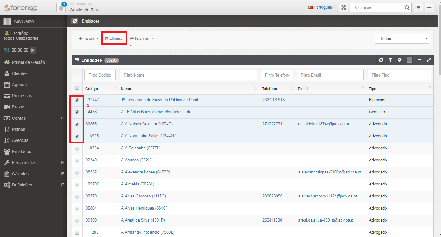Viewport: 441px width, 237px height.
Task: Open the table filter funnel icon
Action: 390,60
